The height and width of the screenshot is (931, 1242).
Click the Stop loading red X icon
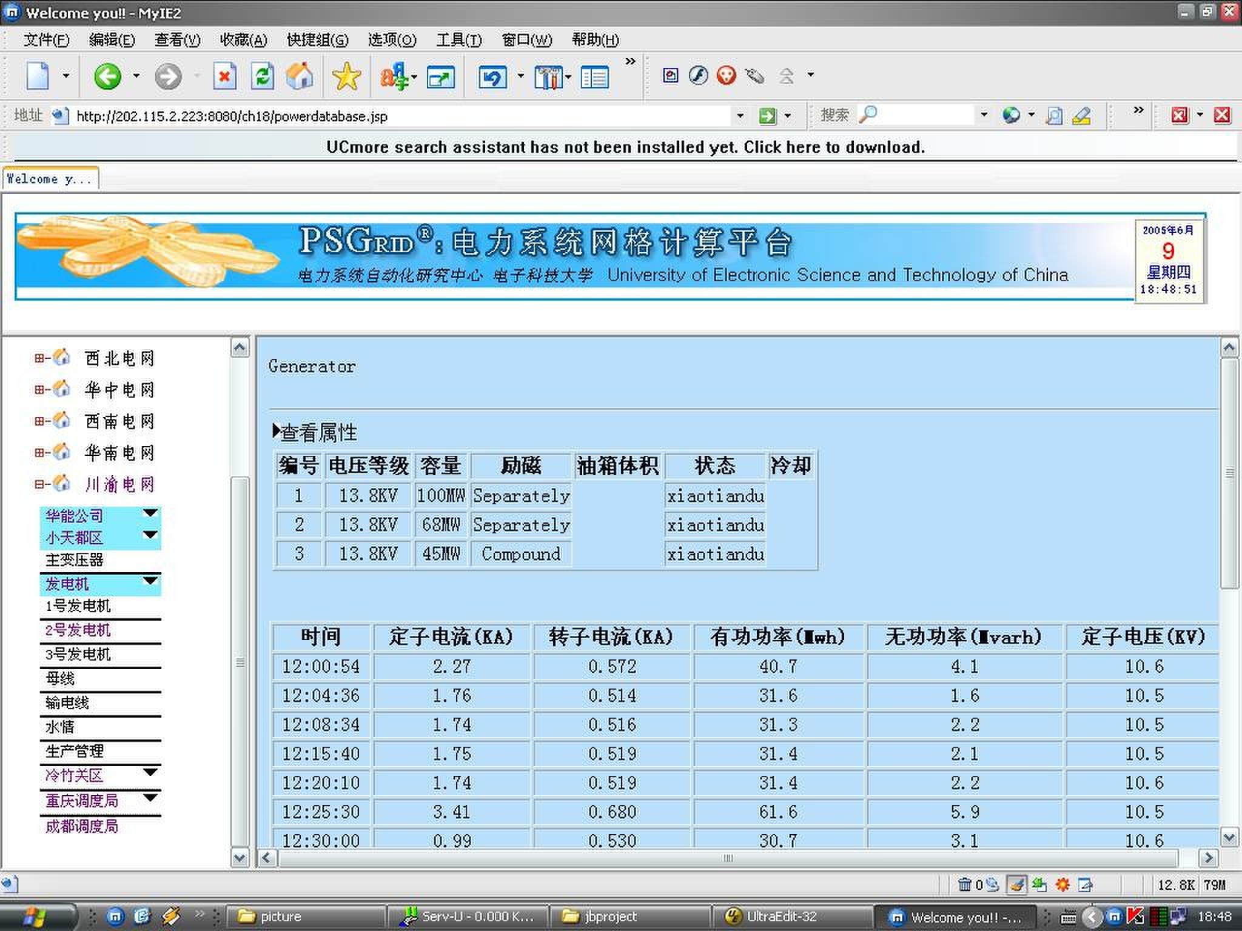coord(224,76)
